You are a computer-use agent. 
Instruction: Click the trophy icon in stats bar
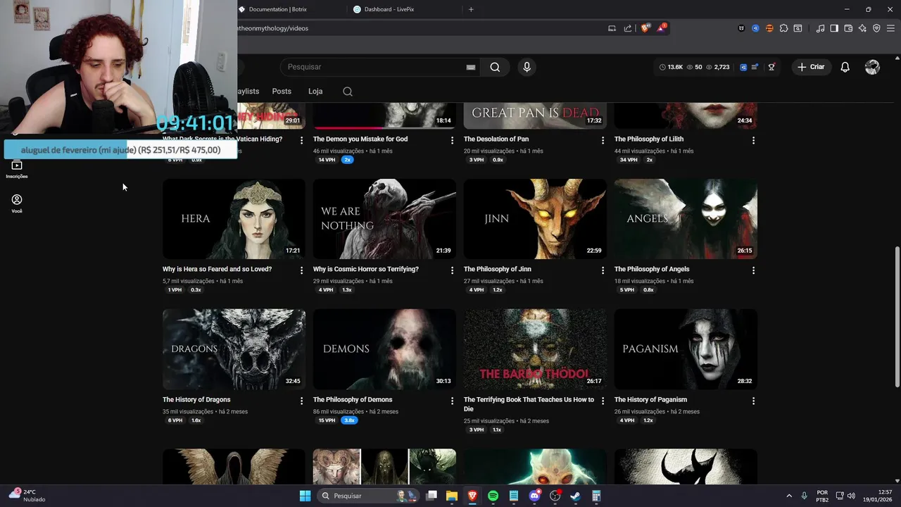(771, 67)
